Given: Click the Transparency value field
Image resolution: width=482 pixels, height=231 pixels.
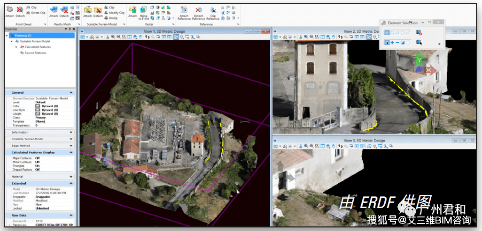Looking at the screenshot, I should point(54,126).
